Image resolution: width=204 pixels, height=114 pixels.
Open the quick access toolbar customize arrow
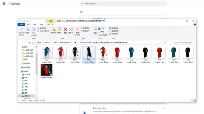tap(29, 21)
